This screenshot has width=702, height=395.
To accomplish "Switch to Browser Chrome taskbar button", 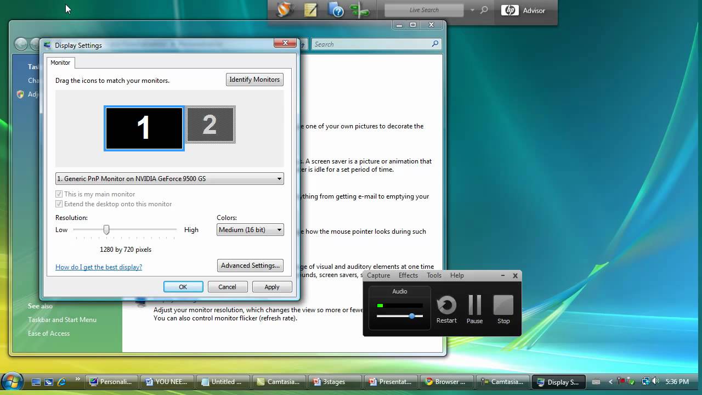I will click(447, 382).
